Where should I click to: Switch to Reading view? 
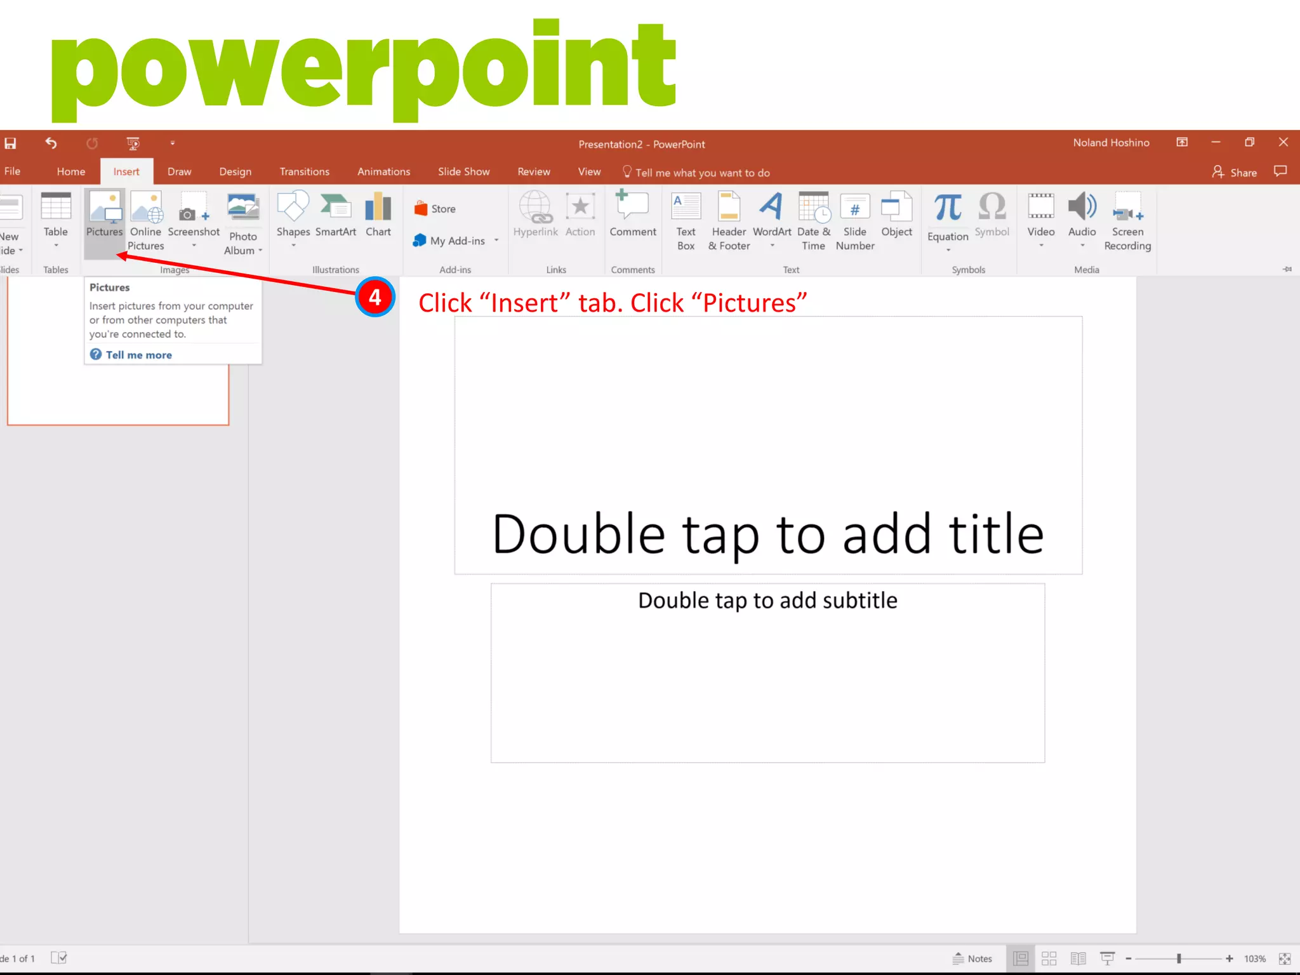coord(1078,958)
